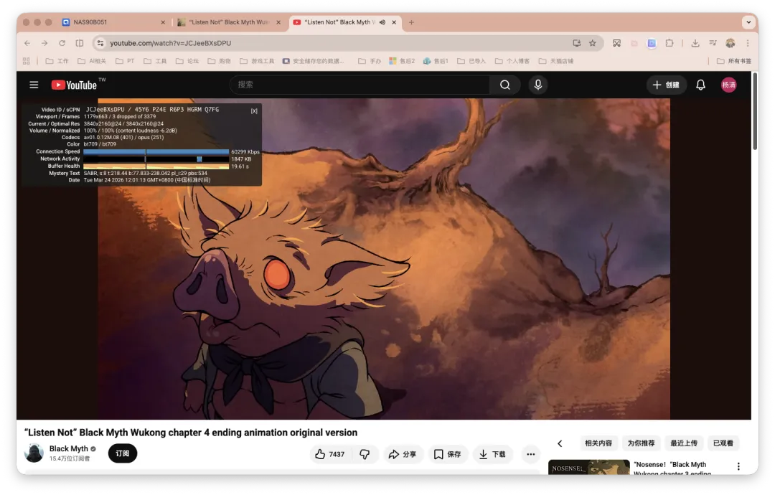Open the AI相关 bookmarks folder
This screenshot has width=775, height=495.
pos(92,61)
